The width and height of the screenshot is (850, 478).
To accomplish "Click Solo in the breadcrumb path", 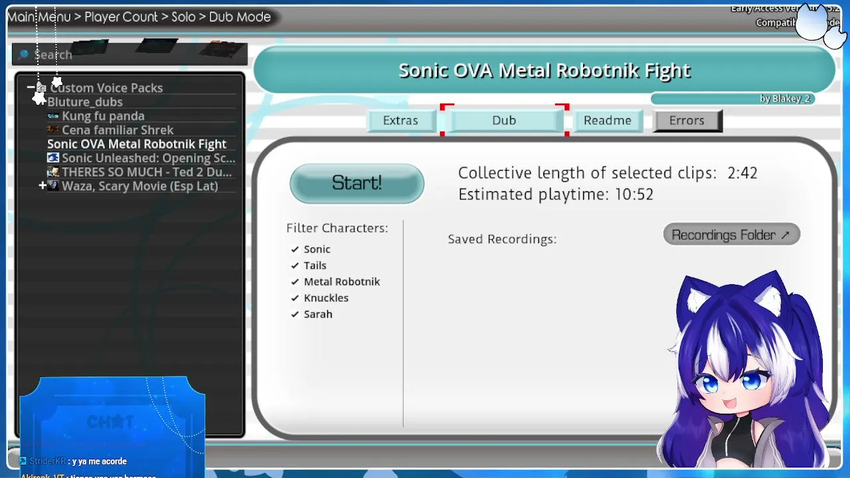I will tap(184, 17).
